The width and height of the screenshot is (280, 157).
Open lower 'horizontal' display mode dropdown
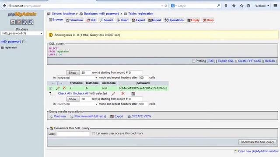pos(77,104)
